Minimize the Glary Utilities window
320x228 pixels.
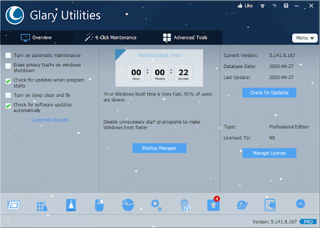pyautogui.click(x=297, y=6)
